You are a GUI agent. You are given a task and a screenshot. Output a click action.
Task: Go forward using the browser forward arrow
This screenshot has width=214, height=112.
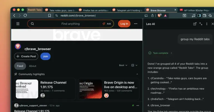point(20,16)
